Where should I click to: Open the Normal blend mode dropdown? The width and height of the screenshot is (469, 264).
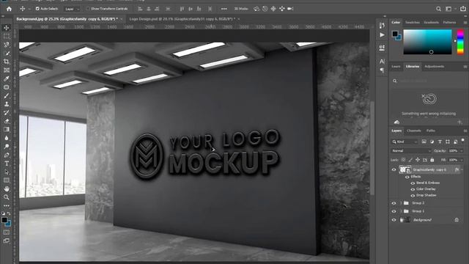tap(411, 151)
